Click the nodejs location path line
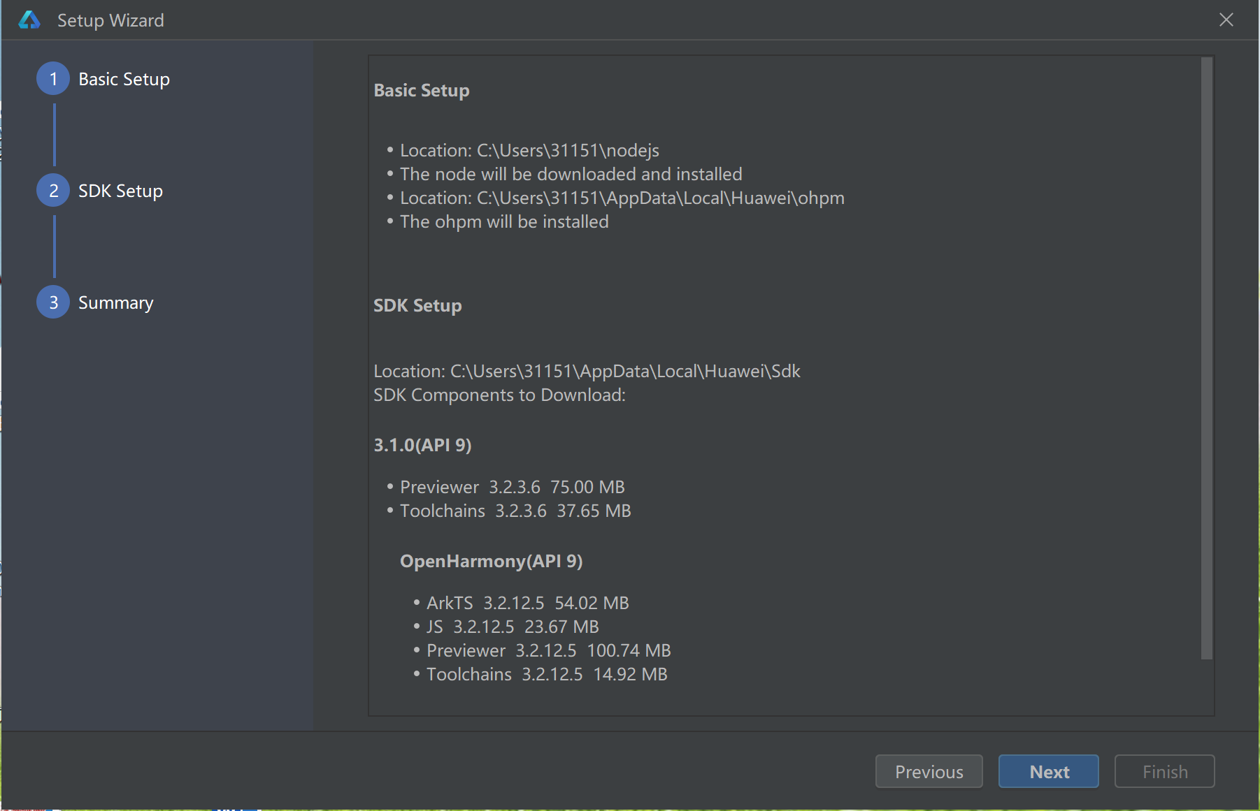 pos(529,150)
